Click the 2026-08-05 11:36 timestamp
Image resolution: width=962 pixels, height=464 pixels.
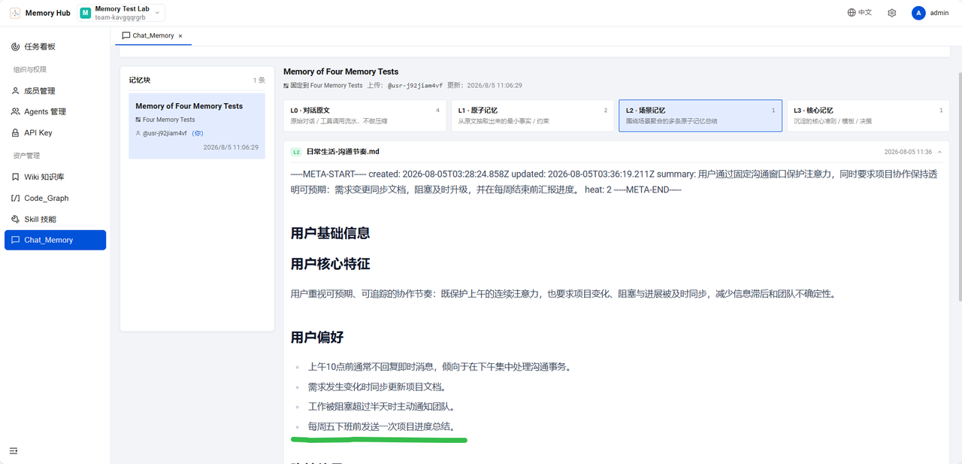[x=908, y=152]
